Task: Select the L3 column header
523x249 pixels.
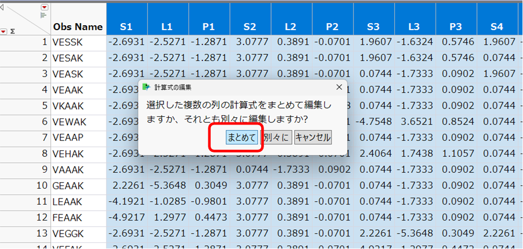Action: 415,19
